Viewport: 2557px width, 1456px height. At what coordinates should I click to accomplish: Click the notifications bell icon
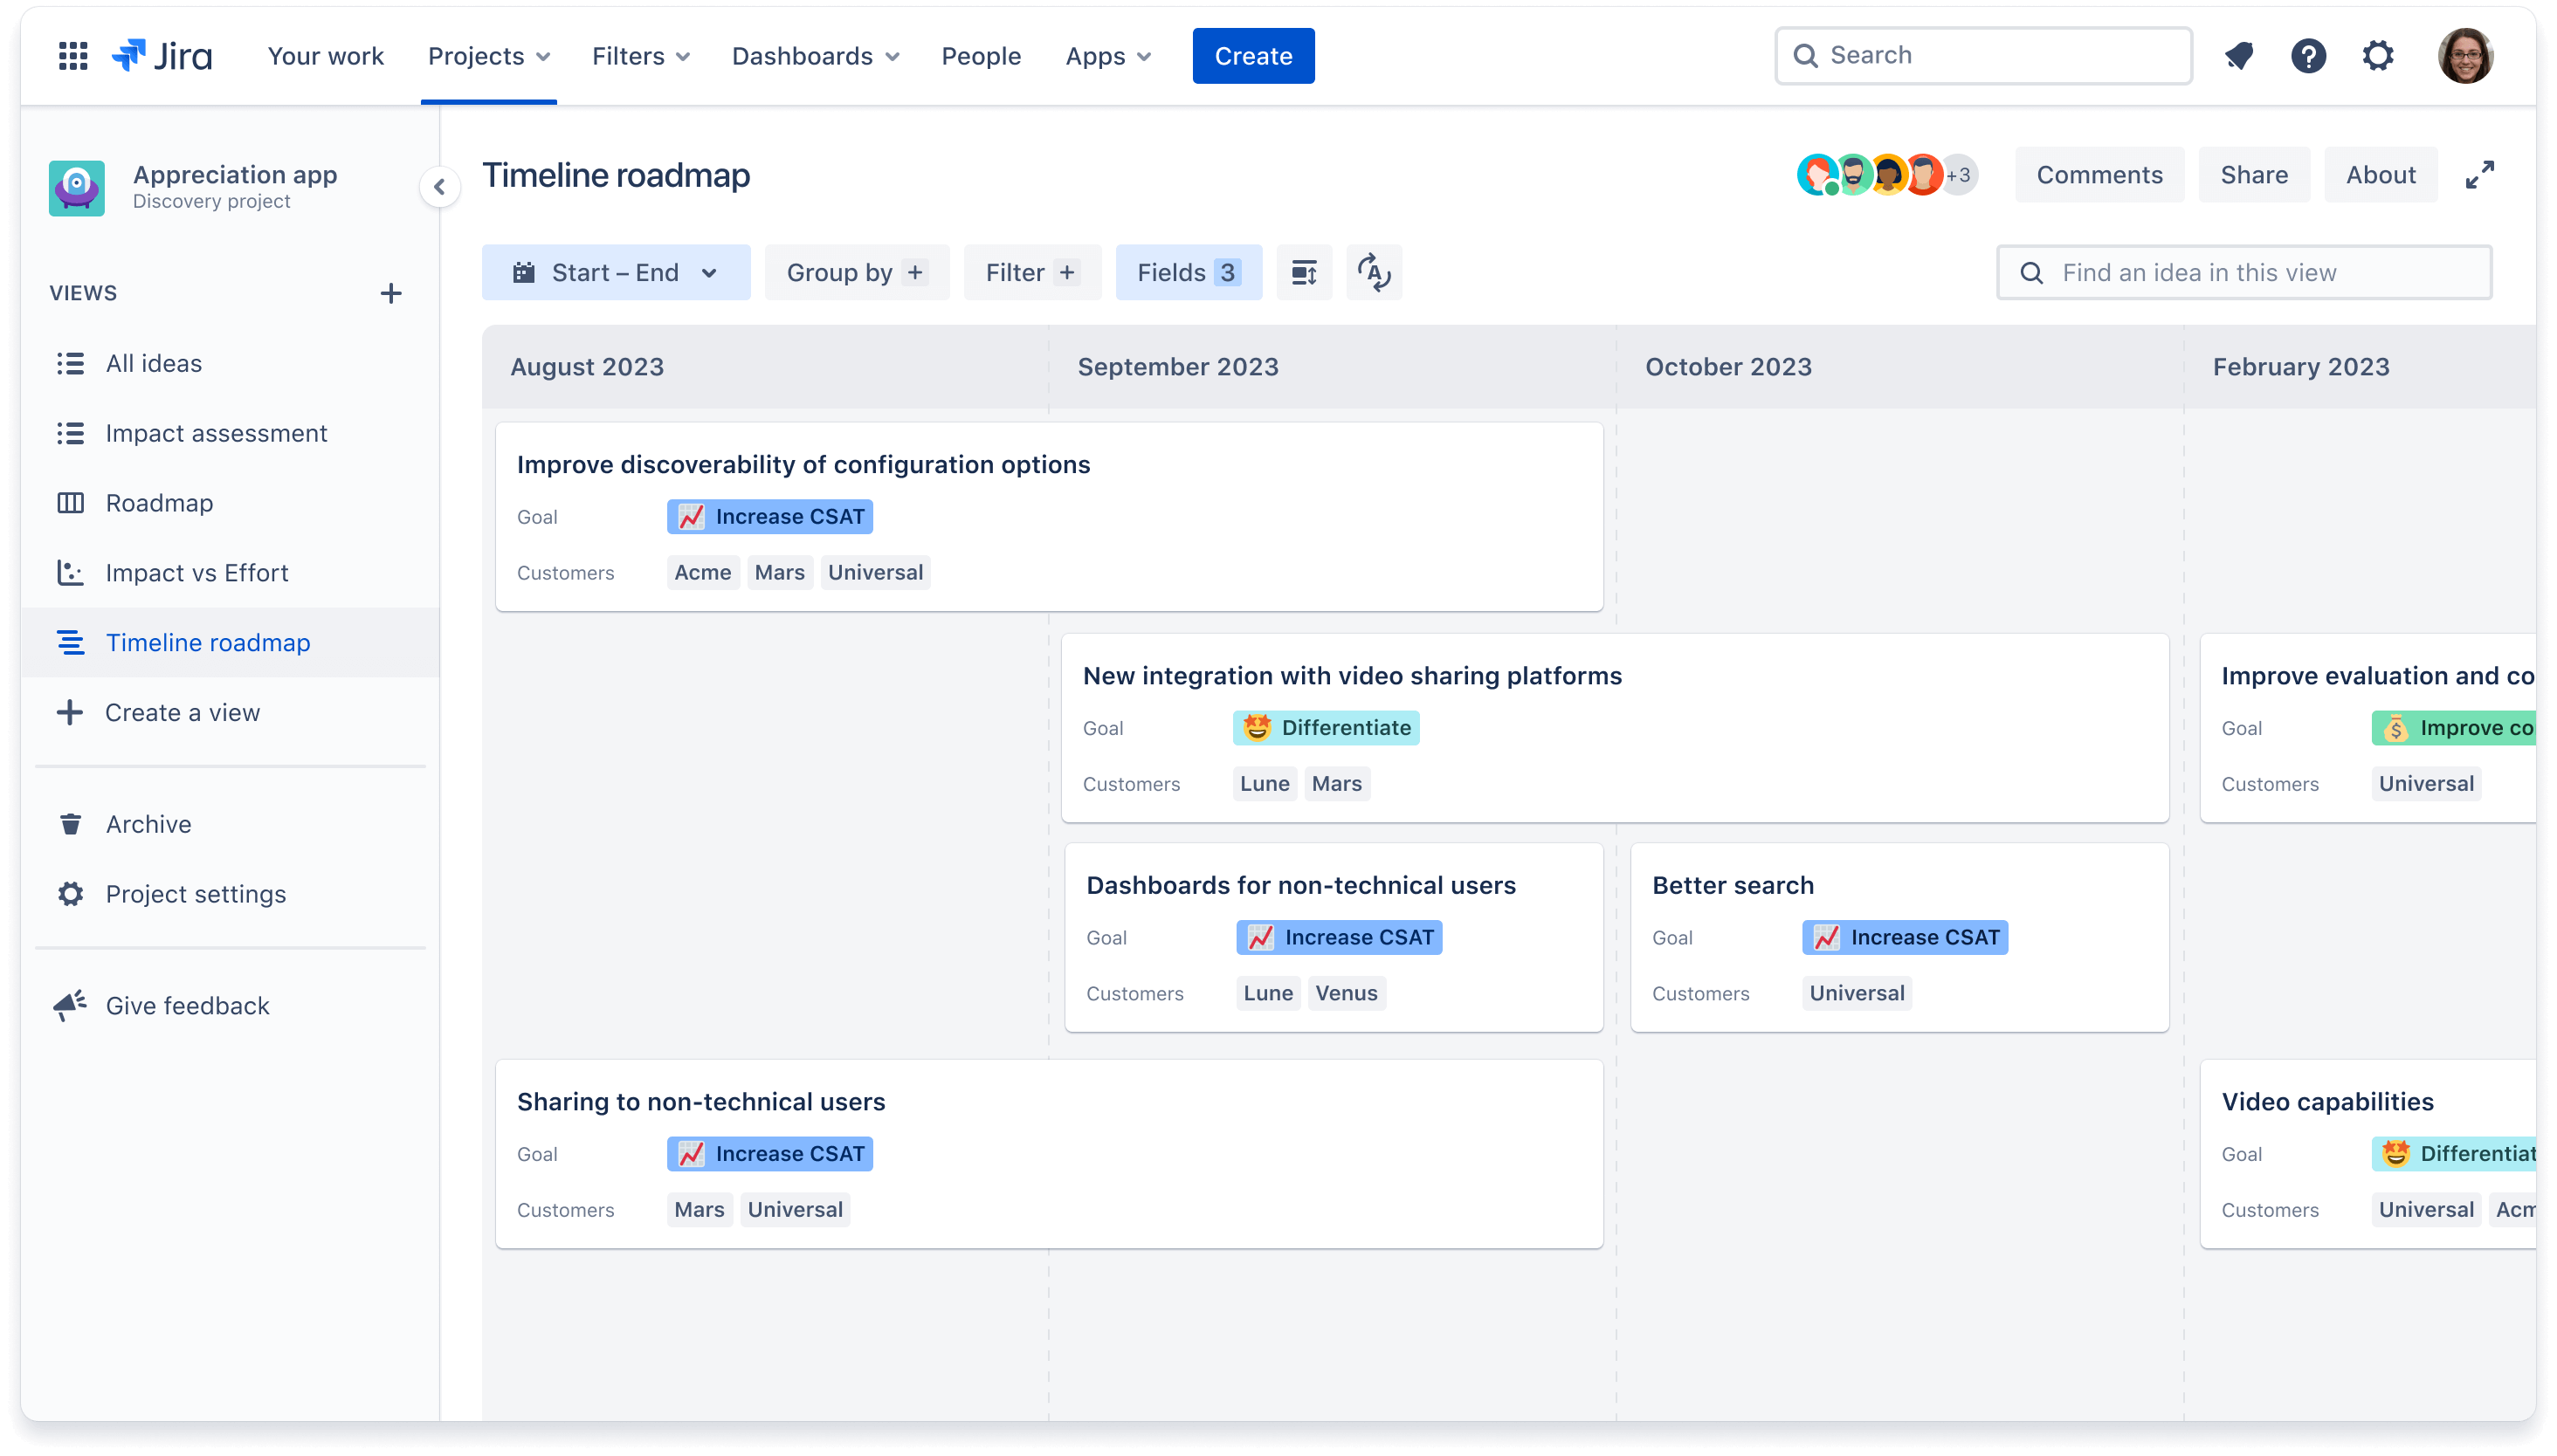point(2239,54)
